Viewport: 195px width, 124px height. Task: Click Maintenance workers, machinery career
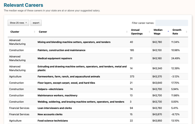pyautogui.click(x=58, y=96)
